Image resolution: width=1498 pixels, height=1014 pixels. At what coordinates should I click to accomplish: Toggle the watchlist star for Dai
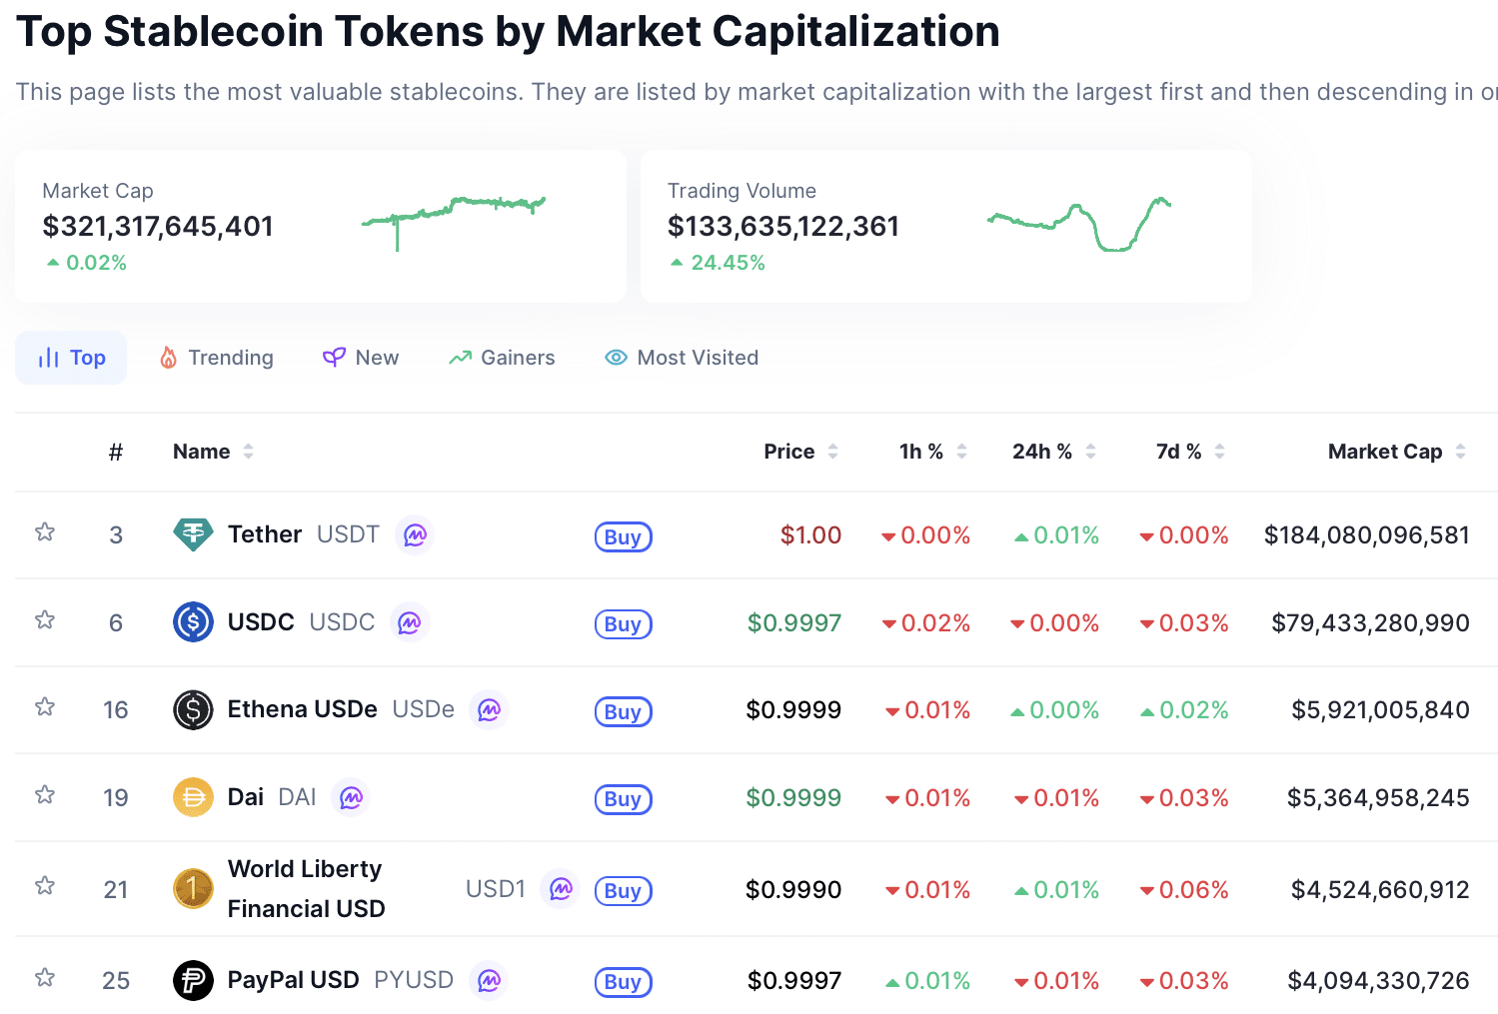pyautogui.click(x=44, y=795)
